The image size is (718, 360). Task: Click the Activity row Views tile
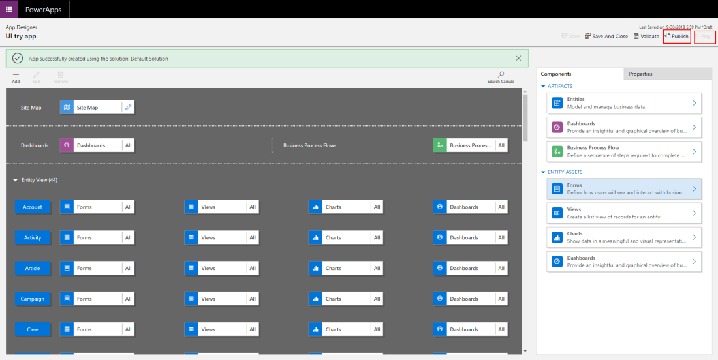pos(221,237)
